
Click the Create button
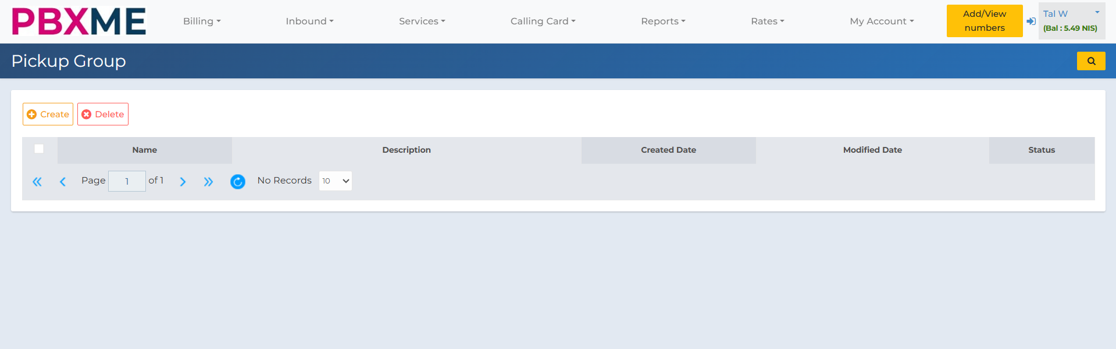48,114
